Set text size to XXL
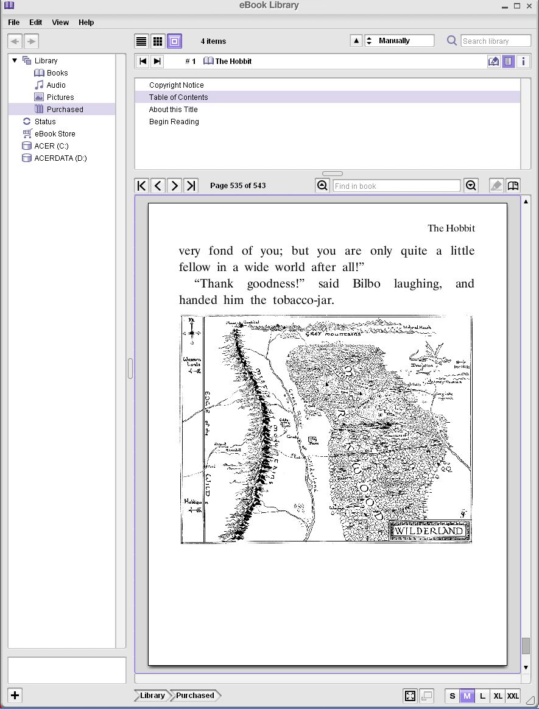Screen dimensions: 539x709 coord(513,696)
